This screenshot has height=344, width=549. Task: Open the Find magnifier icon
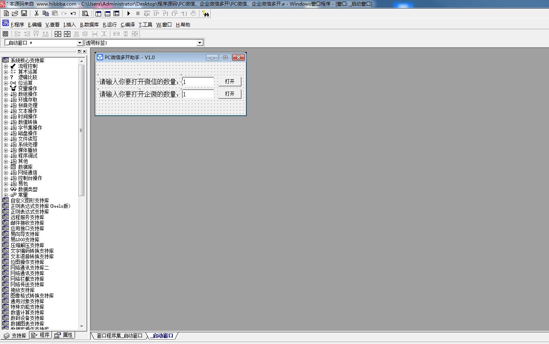(x=85, y=14)
